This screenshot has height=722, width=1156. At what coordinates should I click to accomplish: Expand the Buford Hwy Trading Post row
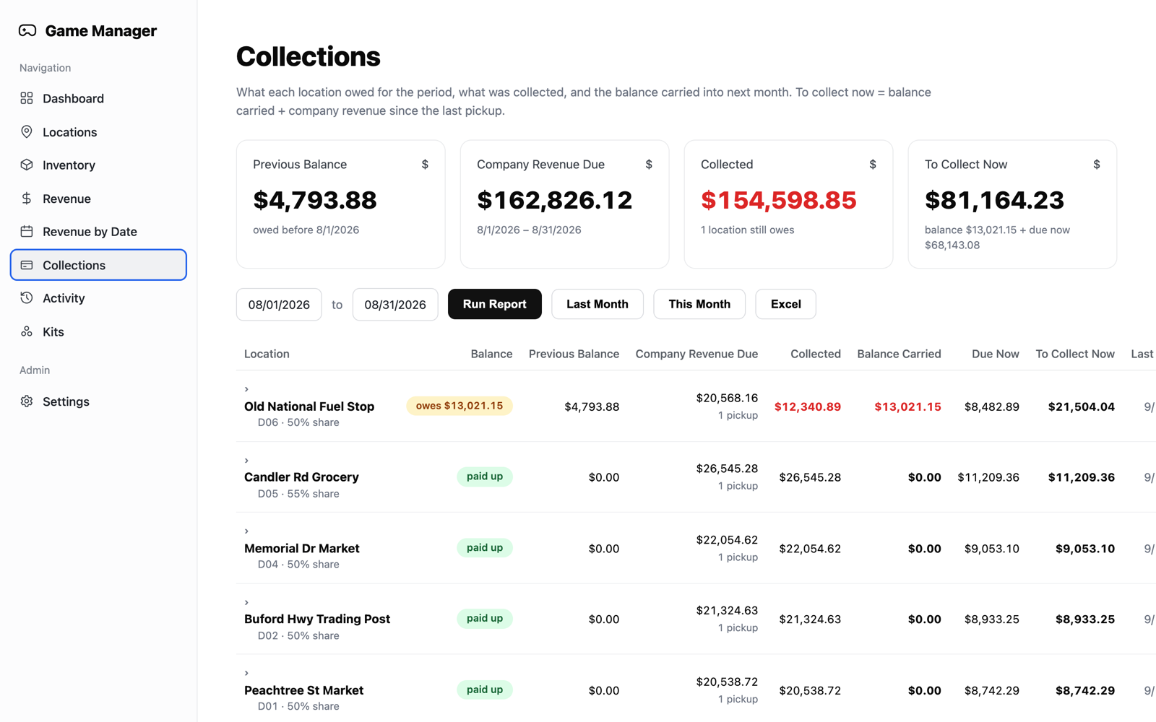click(x=246, y=602)
